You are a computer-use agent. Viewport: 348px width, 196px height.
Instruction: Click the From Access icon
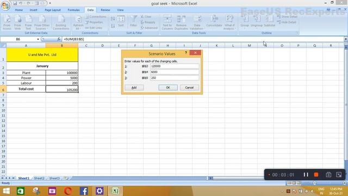(x=7, y=22)
